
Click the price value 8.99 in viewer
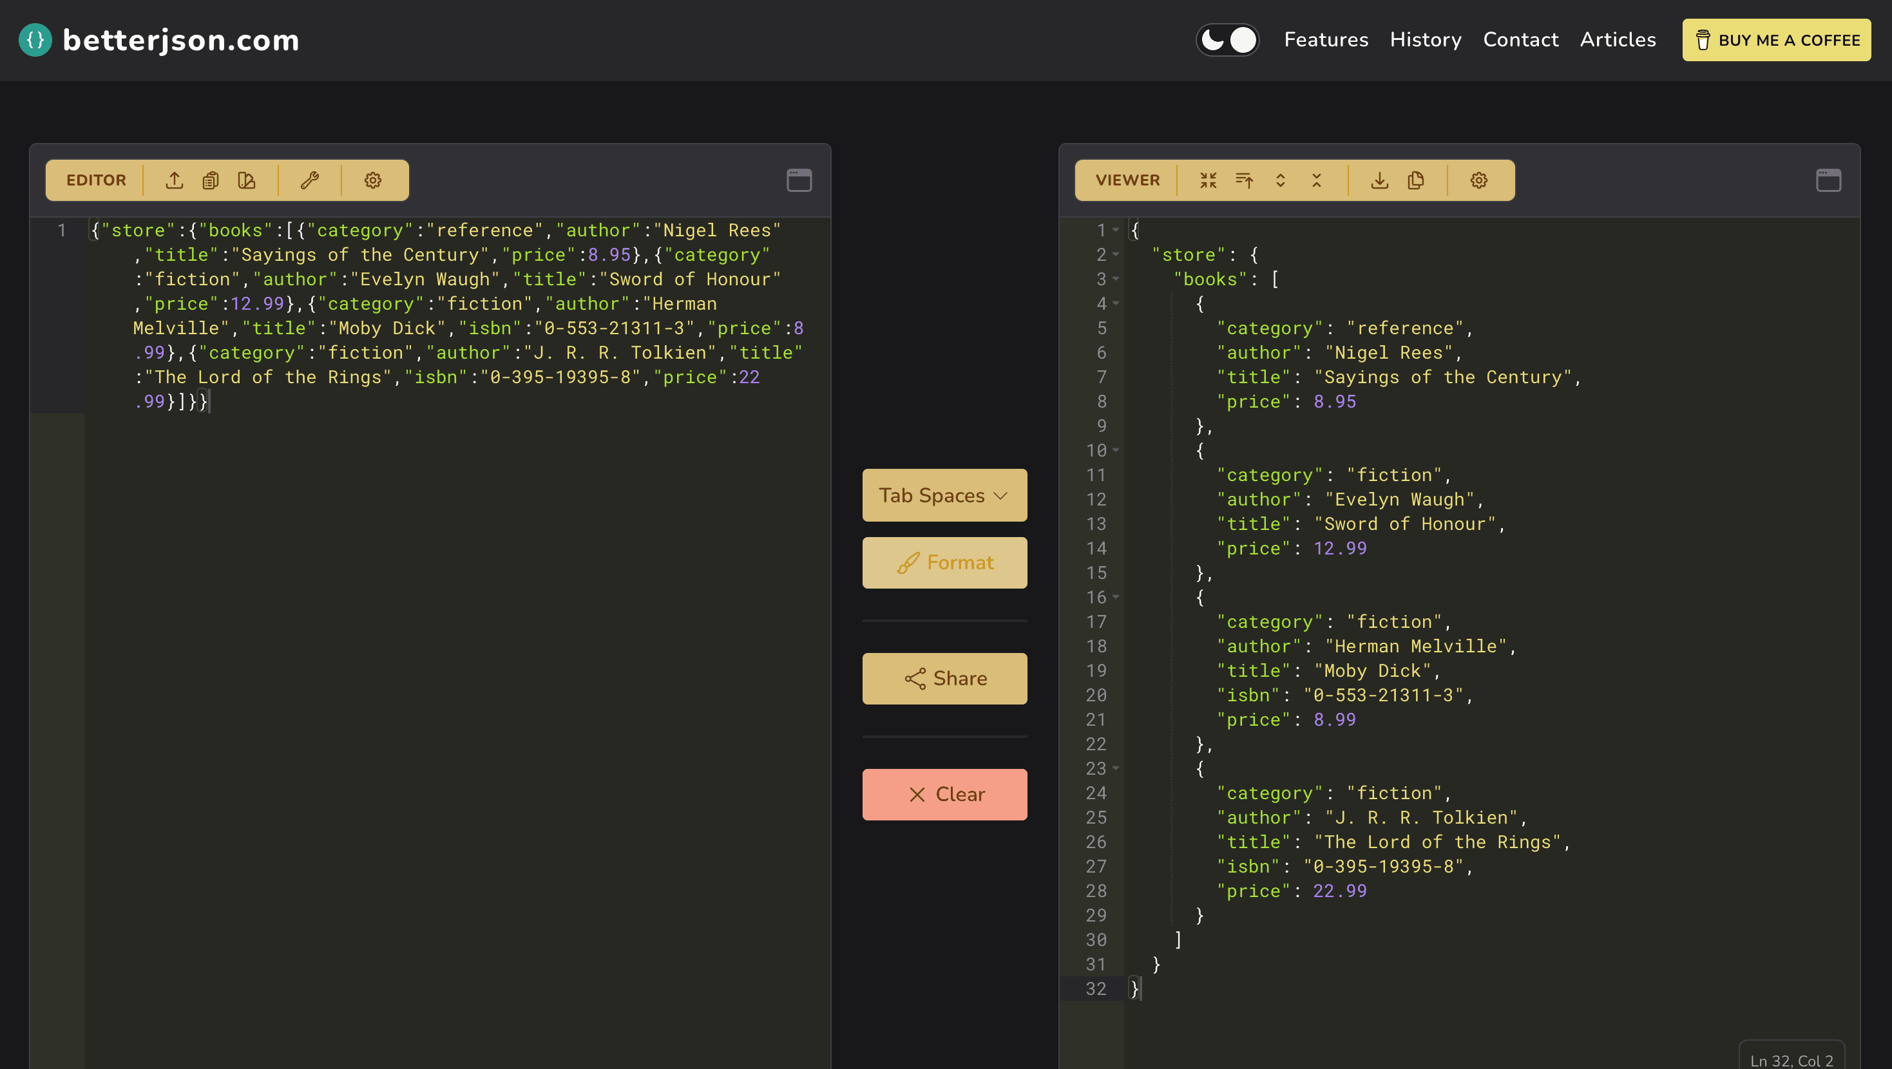tap(1335, 720)
